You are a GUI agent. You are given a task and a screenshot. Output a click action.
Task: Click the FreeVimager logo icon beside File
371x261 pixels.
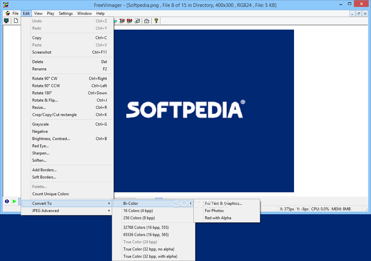click(x=8, y=13)
